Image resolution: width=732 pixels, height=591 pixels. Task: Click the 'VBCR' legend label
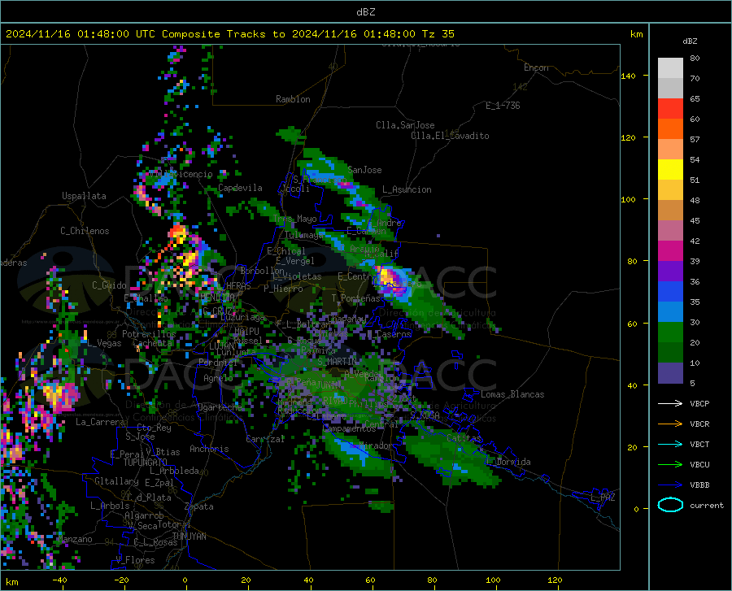coord(699,424)
